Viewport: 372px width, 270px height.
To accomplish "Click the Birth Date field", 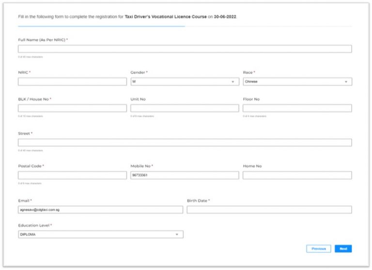I will 269,209.
